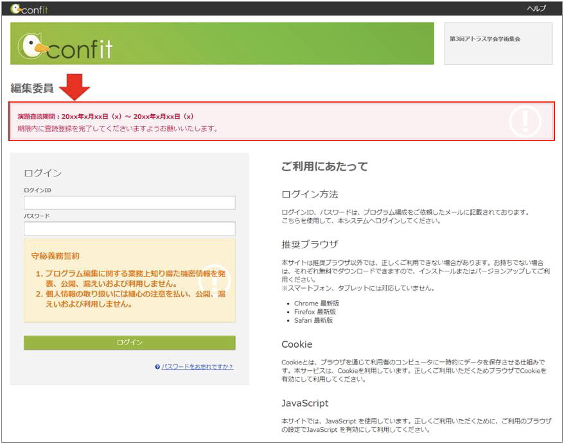Screen dimensions: 564x444
Task: Click the large confit duck logo in banner
Action: (66, 47)
